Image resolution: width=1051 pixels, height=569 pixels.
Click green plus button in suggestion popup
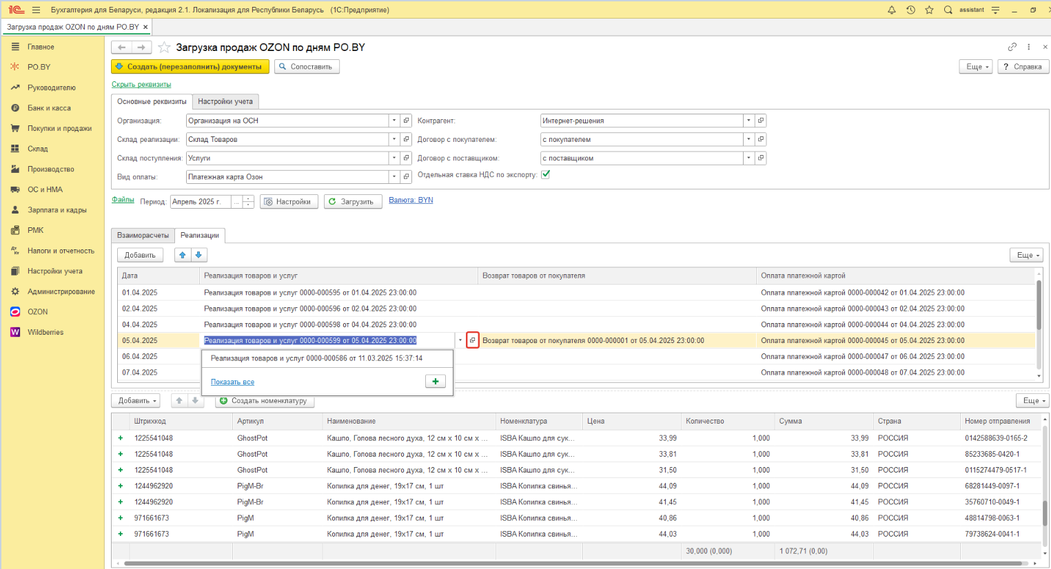point(436,382)
